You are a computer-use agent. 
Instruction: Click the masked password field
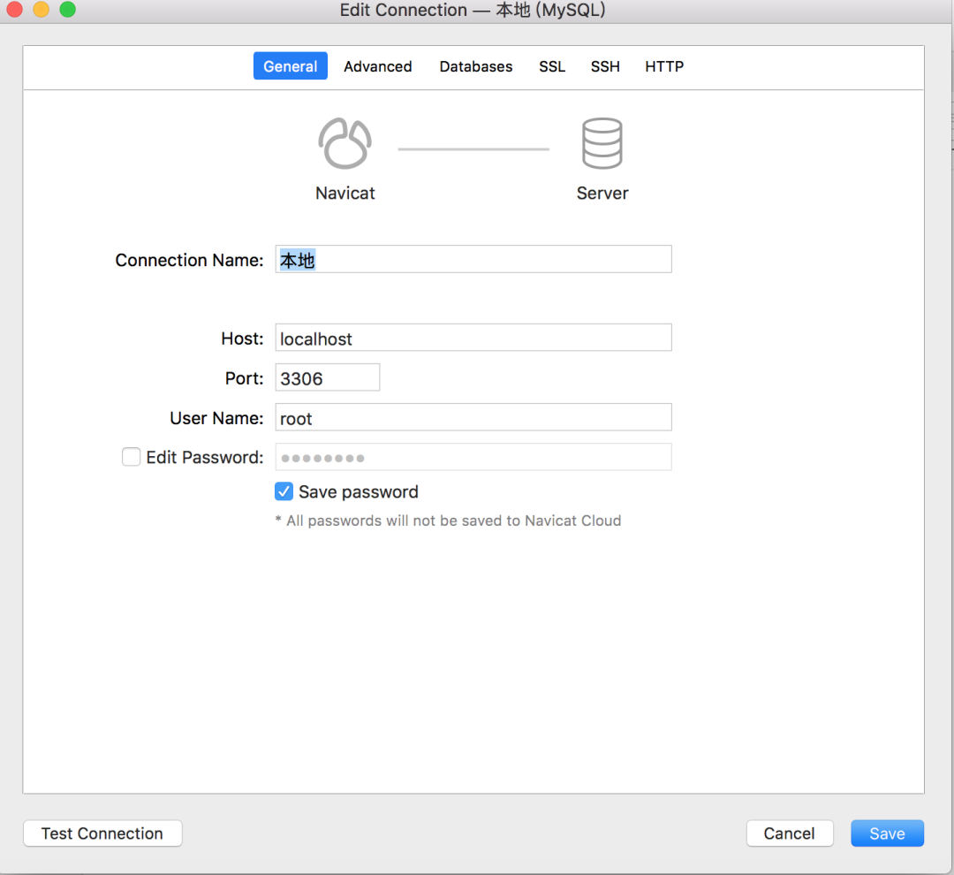coord(473,457)
